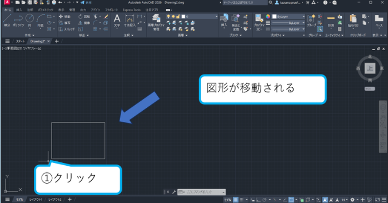Toggle snap mode in status bar
This screenshot has width=388, height=203.
point(241,200)
